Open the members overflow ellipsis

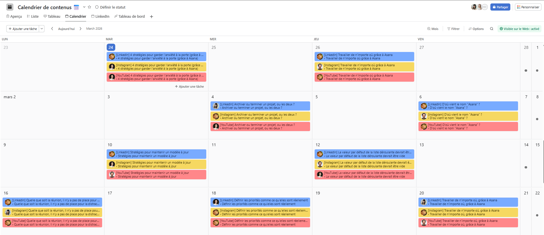coord(485,7)
